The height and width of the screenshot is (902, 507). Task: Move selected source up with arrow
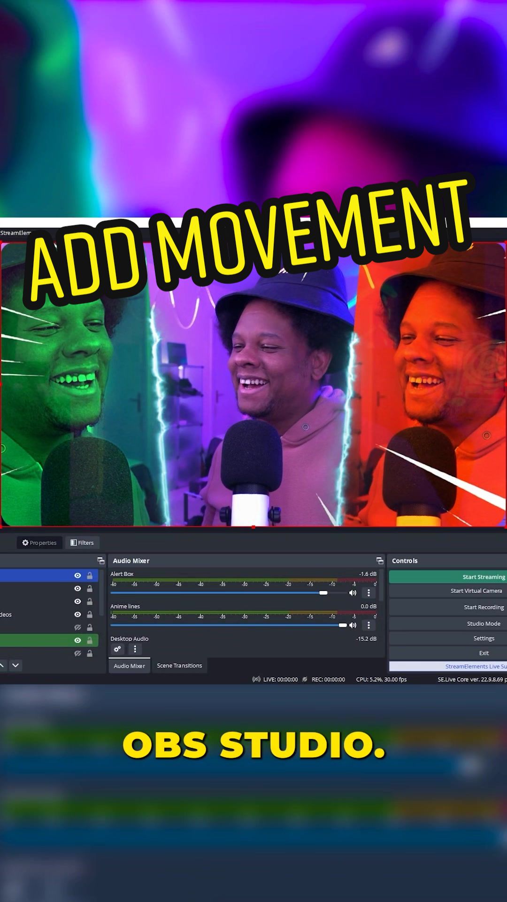pyautogui.click(x=2, y=665)
